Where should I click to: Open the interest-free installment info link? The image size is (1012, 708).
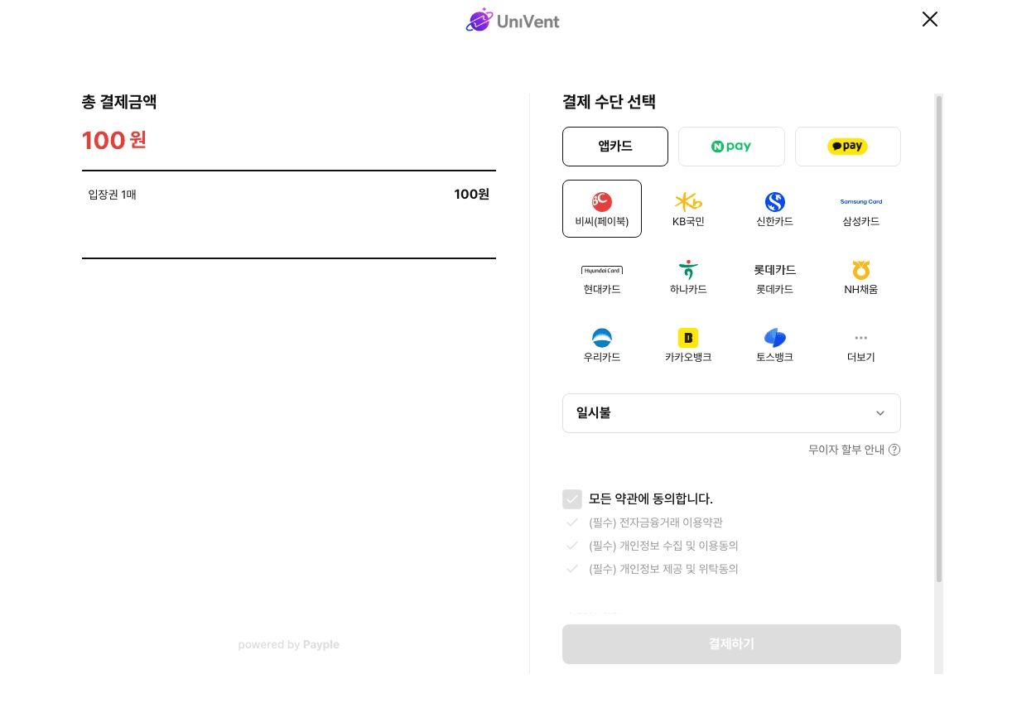pyautogui.click(x=854, y=450)
